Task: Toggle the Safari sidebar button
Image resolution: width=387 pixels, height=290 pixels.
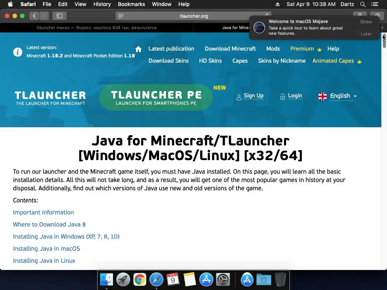Action: 59,16
